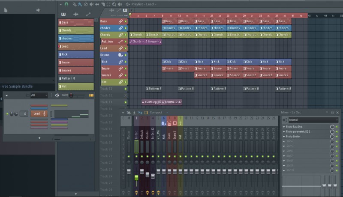This screenshot has height=197, width=343.
Task: Click the 3x Osc mixer volume fader
Action: tap(136, 177)
